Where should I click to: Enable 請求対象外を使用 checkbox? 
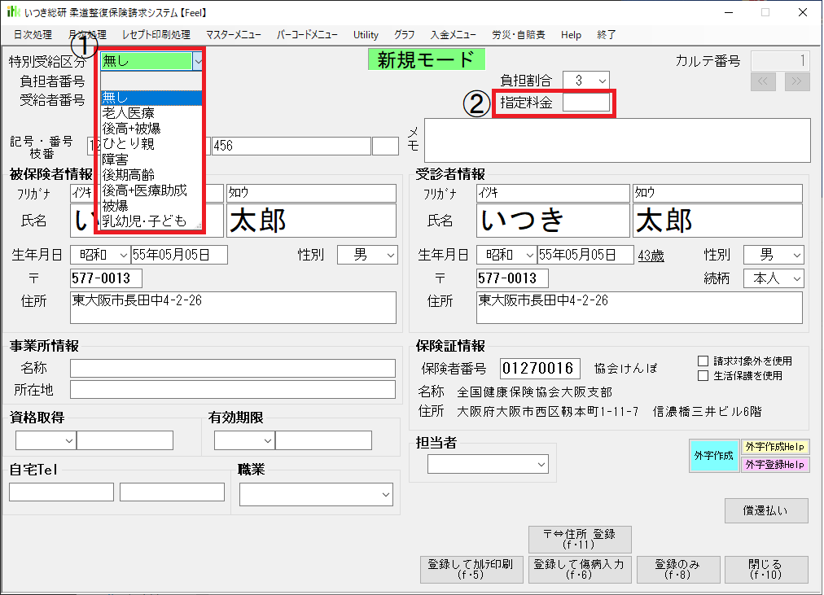[x=703, y=361]
